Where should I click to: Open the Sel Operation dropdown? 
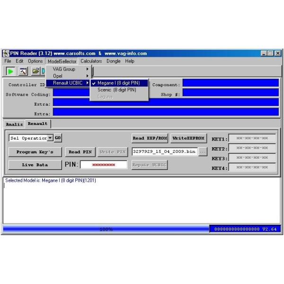point(50,138)
